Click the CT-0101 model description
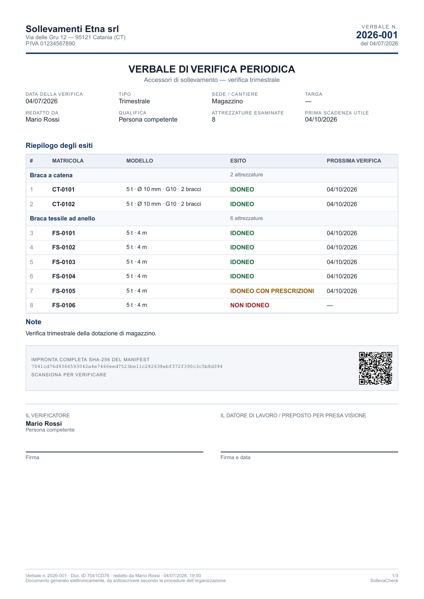The image size is (424, 599). coord(164,189)
